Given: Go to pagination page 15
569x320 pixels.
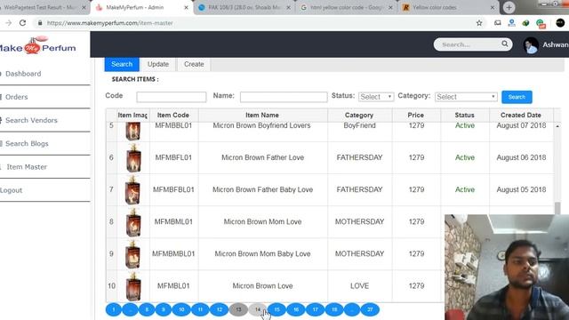Looking at the screenshot, I should pos(276,309).
